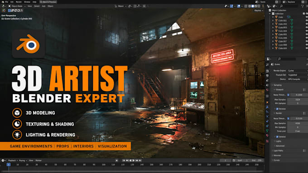This screenshot has width=308, height=173.
Task: Hide Cube.002 using its eye icon
Action: coord(307,24)
